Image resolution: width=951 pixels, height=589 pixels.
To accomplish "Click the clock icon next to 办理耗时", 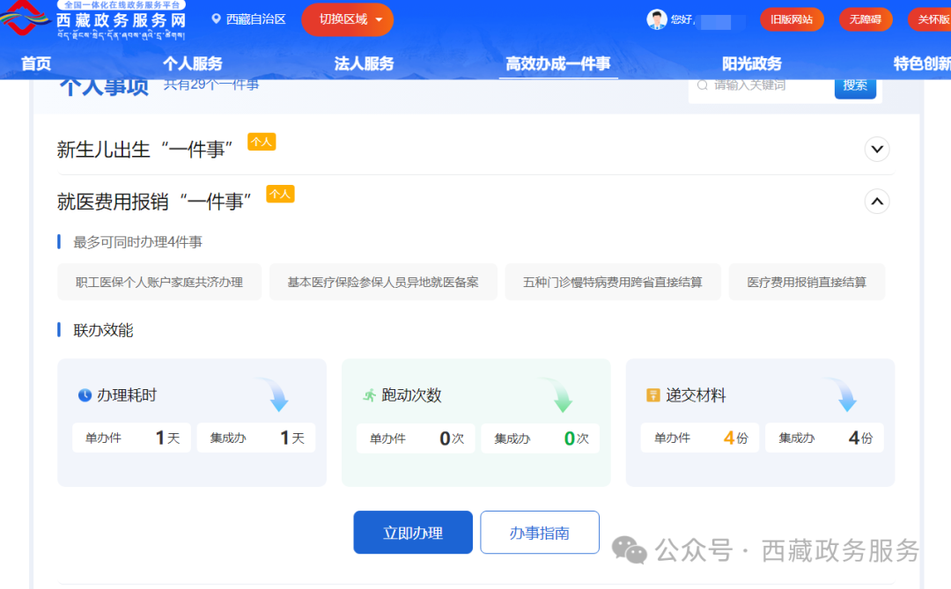I will pyautogui.click(x=85, y=395).
